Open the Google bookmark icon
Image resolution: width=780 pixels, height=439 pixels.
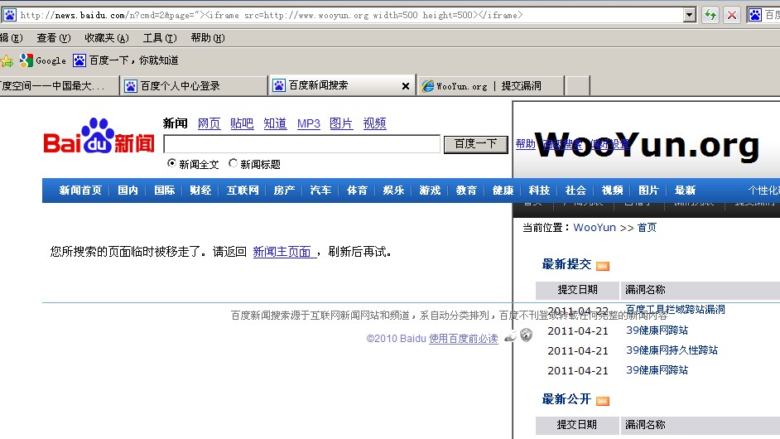(x=26, y=60)
